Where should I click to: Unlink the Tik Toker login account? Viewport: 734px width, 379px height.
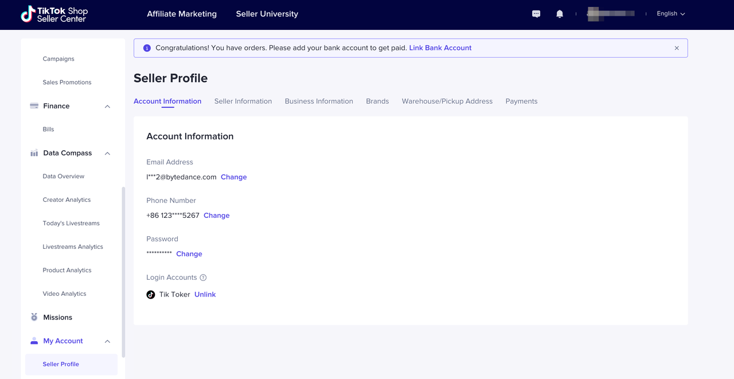click(205, 295)
